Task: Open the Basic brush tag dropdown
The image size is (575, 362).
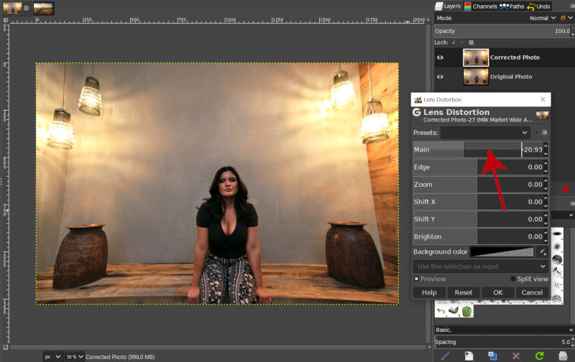Action: click(505, 330)
